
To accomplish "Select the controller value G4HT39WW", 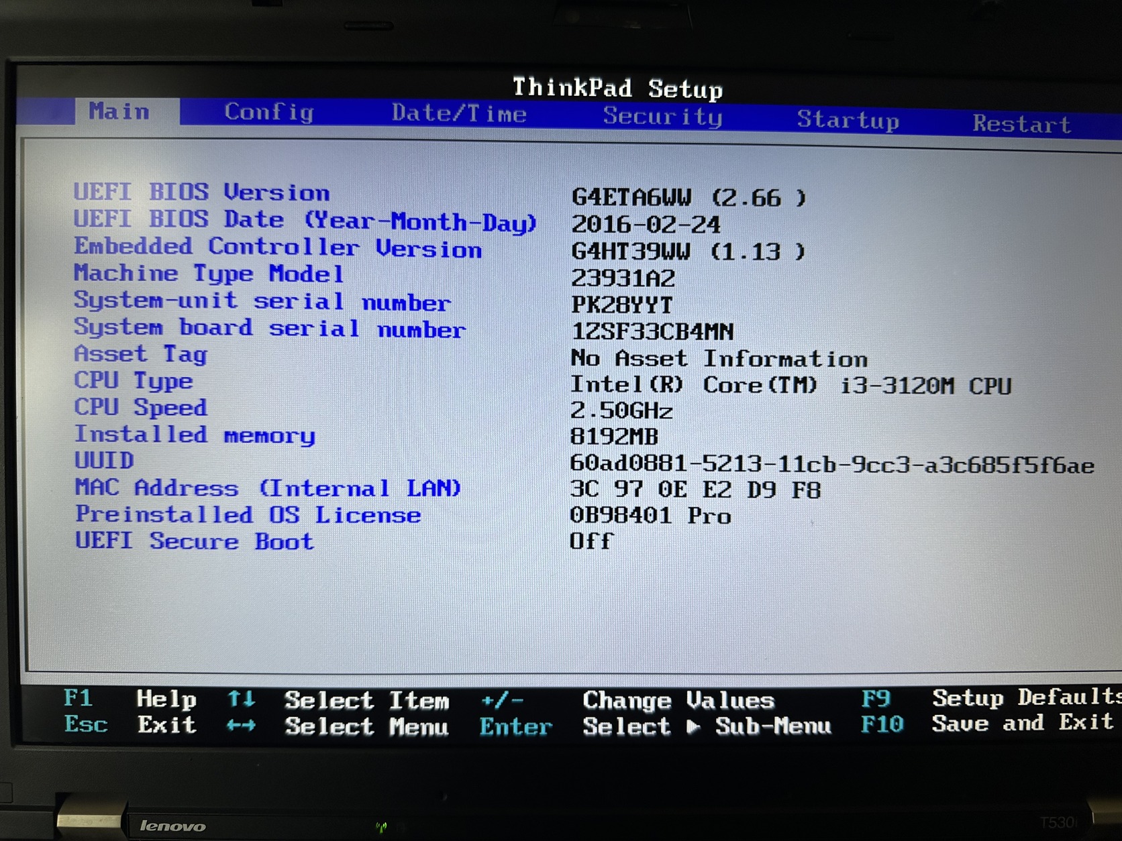I will (x=688, y=252).
